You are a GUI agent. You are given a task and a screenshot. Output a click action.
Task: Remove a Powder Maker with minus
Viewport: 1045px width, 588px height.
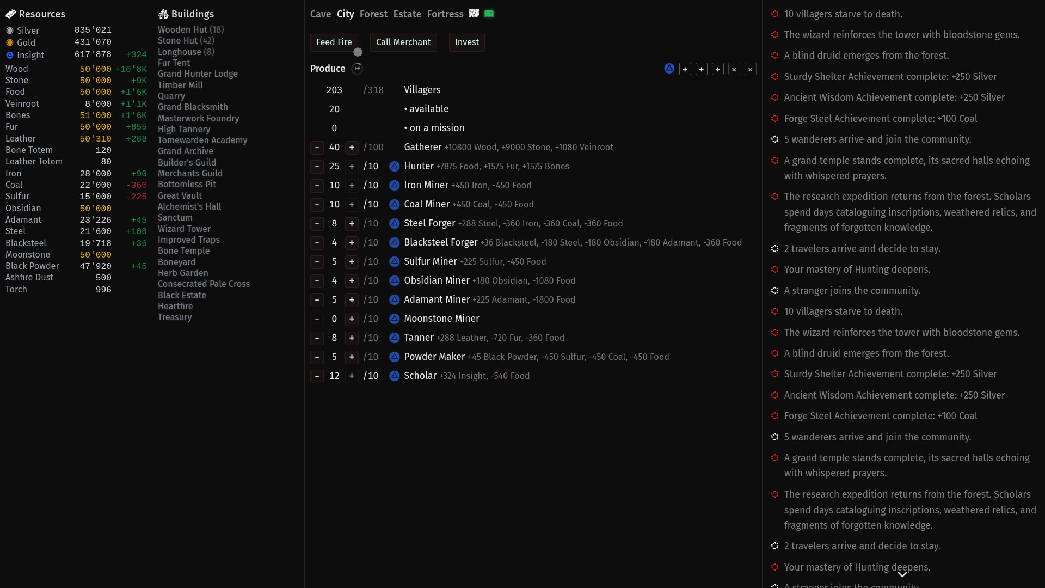tap(317, 357)
